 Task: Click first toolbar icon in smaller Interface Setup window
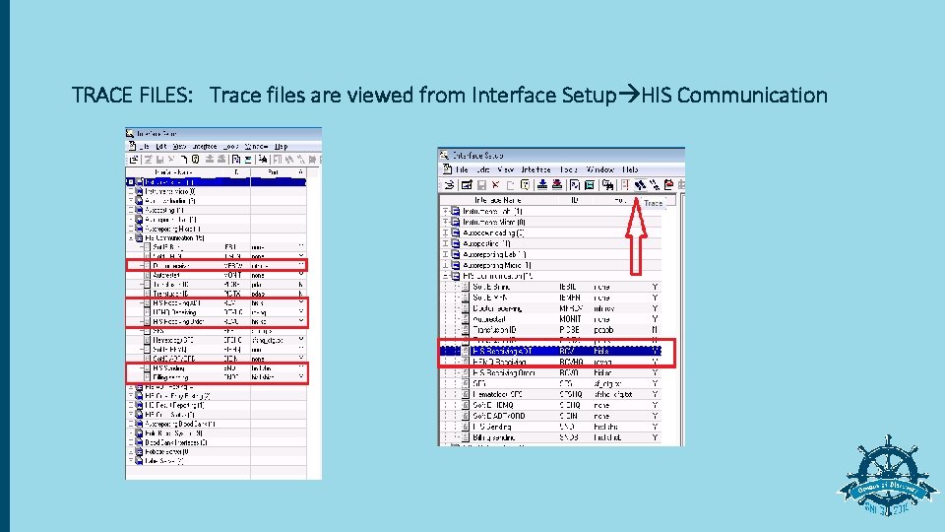point(134,160)
